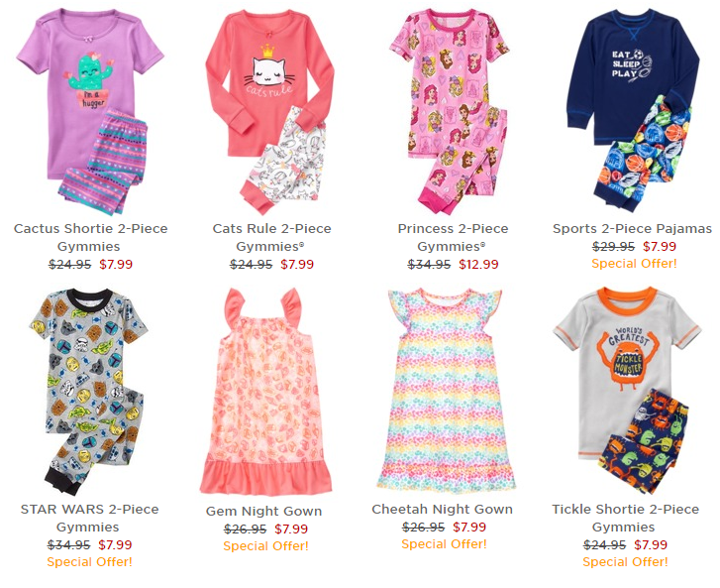Click the Sports 2-Piece Pajamas title
Screen dimensions: 720x588
(x=632, y=228)
